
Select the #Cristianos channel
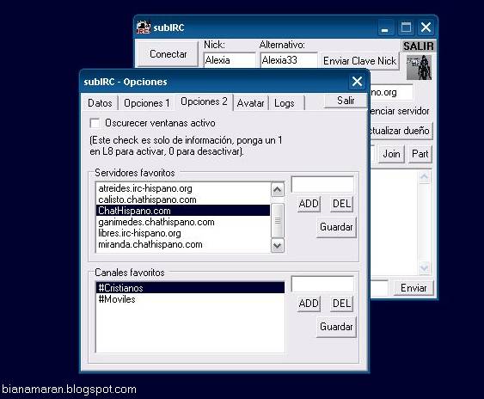tap(190, 288)
